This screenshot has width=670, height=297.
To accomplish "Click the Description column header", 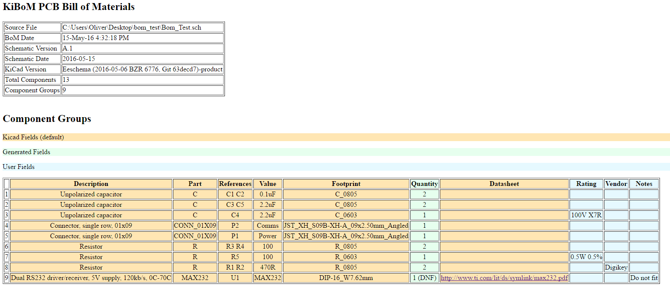I will click(x=91, y=184).
